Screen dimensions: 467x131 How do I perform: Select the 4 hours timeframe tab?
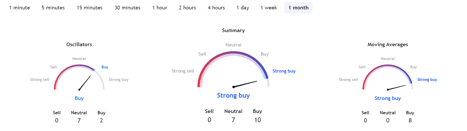tap(216, 8)
